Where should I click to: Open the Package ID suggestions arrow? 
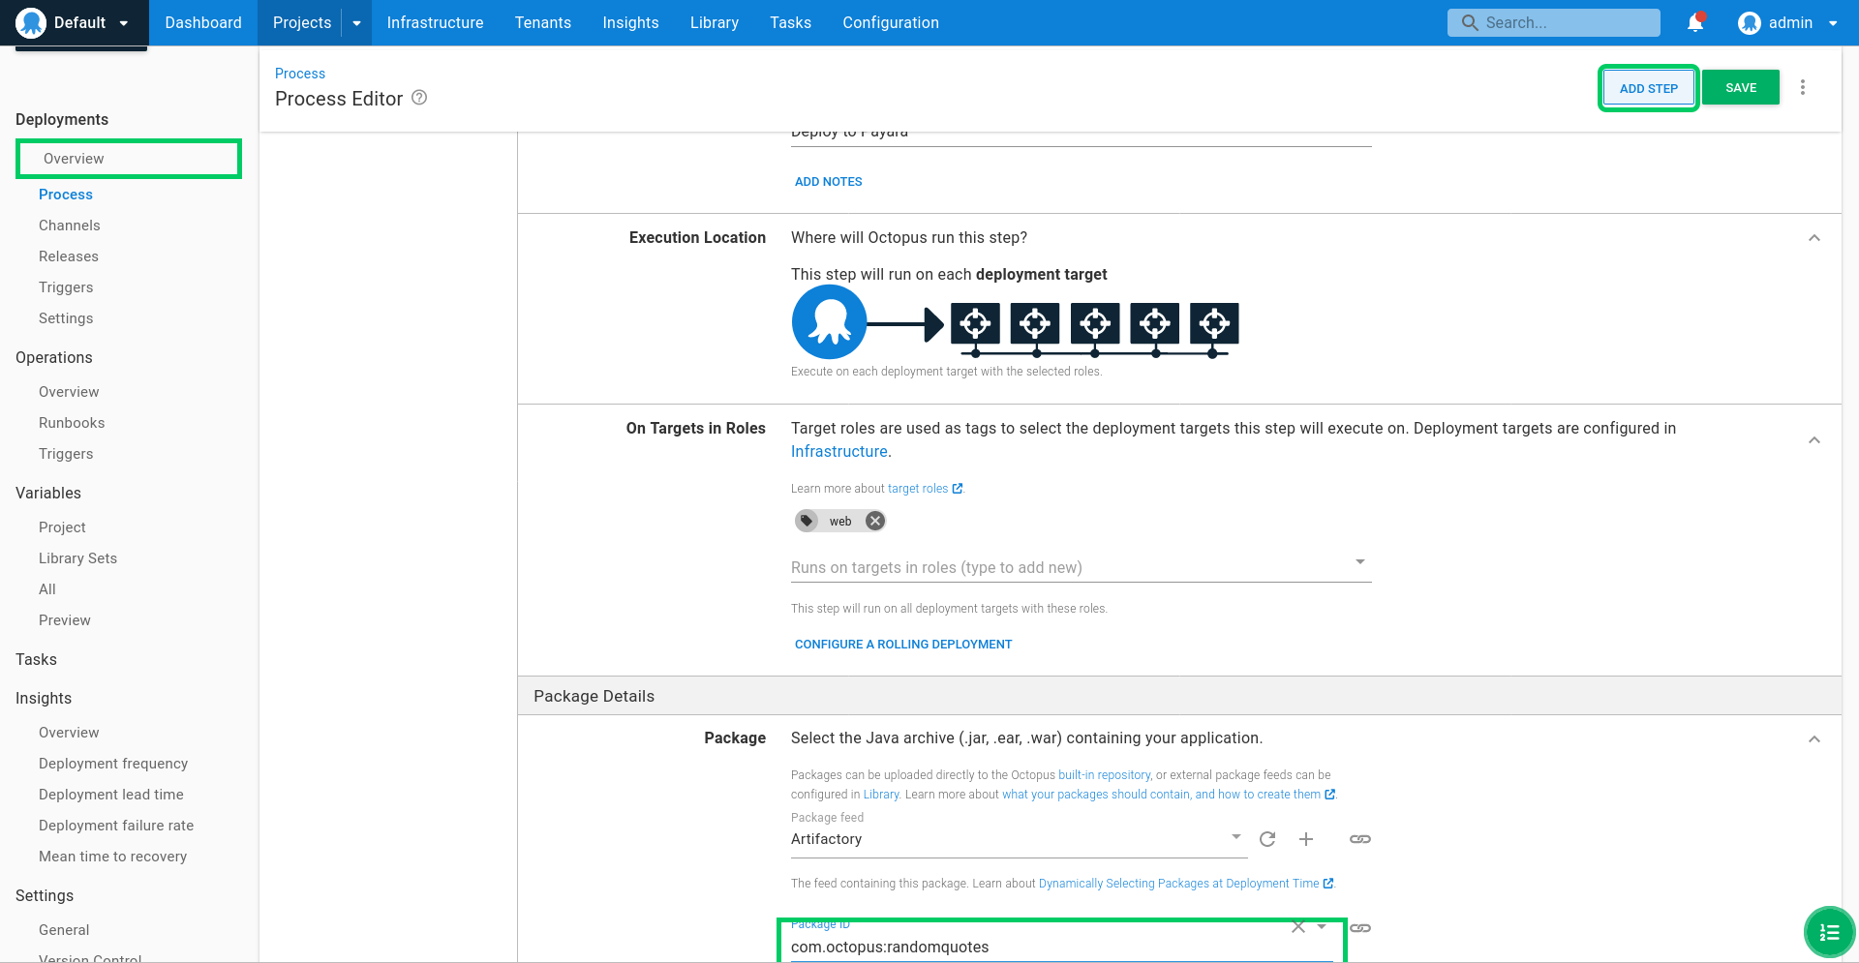[x=1322, y=927]
